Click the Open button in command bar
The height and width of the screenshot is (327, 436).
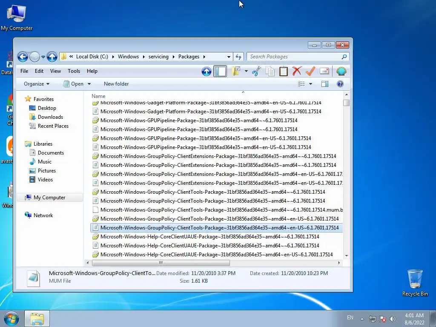[x=73, y=84]
